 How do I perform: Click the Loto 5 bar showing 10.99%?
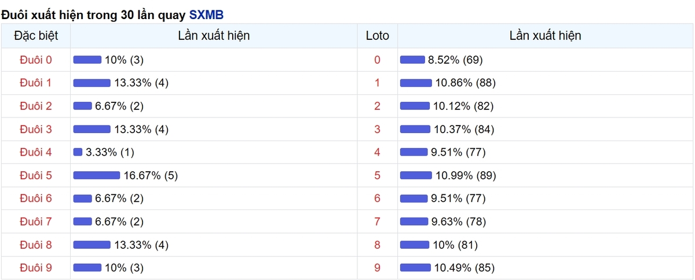point(416,175)
